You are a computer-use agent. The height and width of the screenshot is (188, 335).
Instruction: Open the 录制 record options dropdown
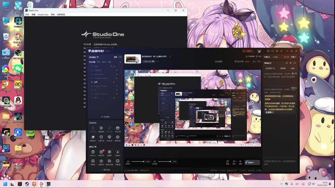point(236,162)
